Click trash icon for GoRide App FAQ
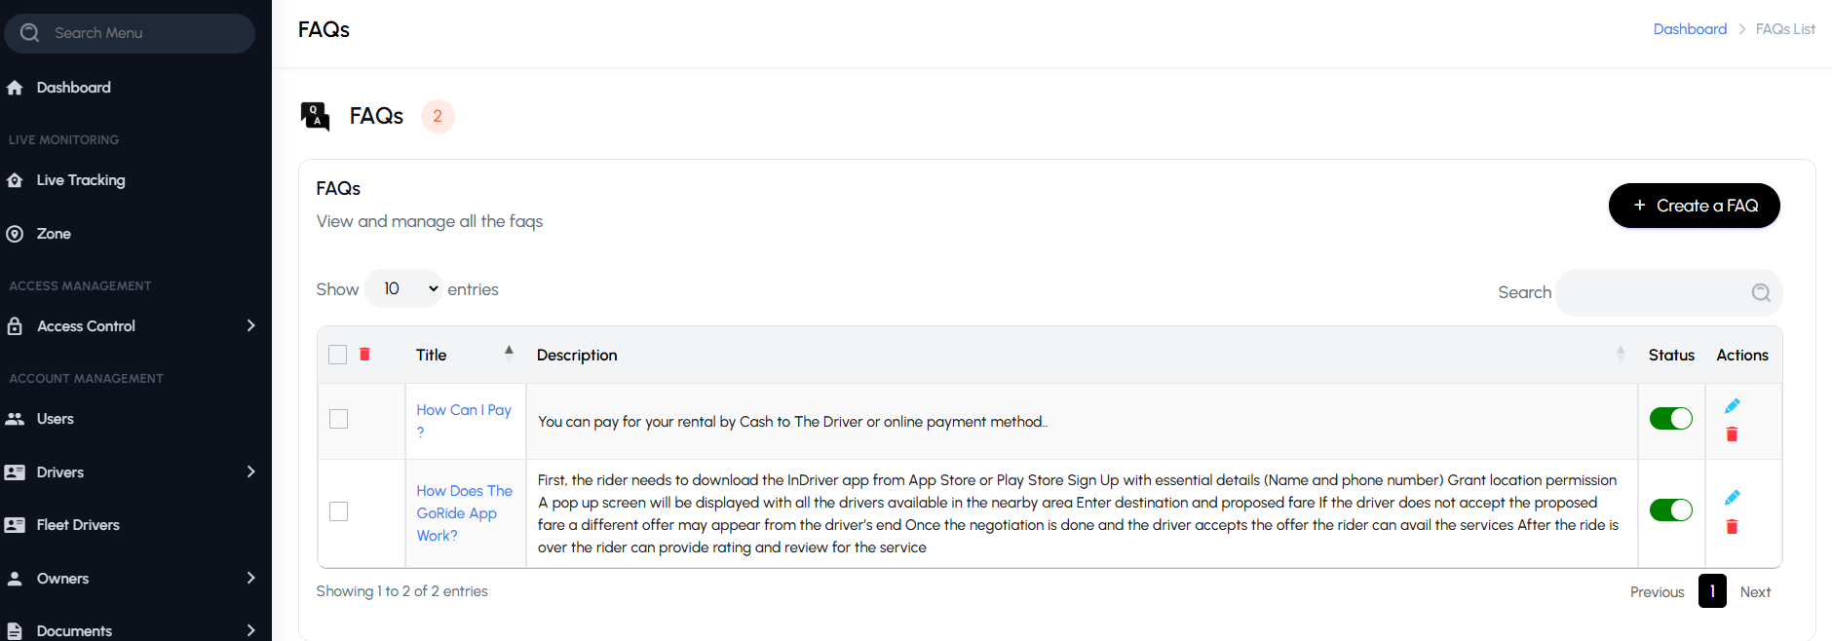 (x=1732, y=527)
